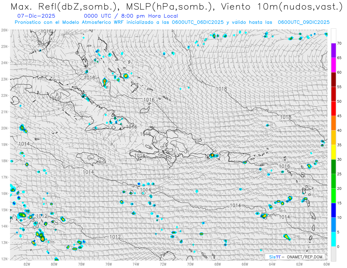Click the '17N' latitude axis label
The image size is (347, 268).
point(5,177)
